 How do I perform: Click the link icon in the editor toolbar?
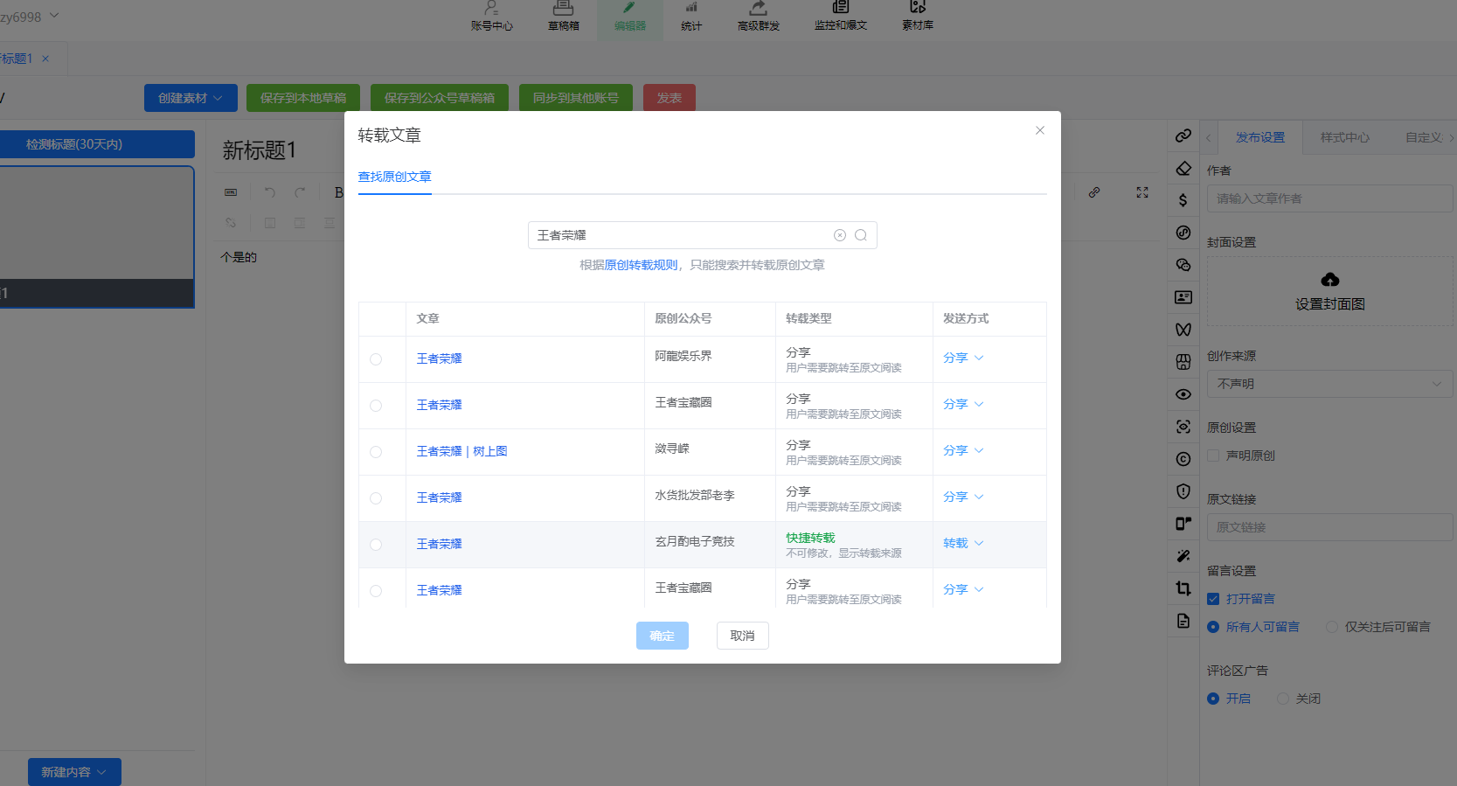(x=1094, y=192)
